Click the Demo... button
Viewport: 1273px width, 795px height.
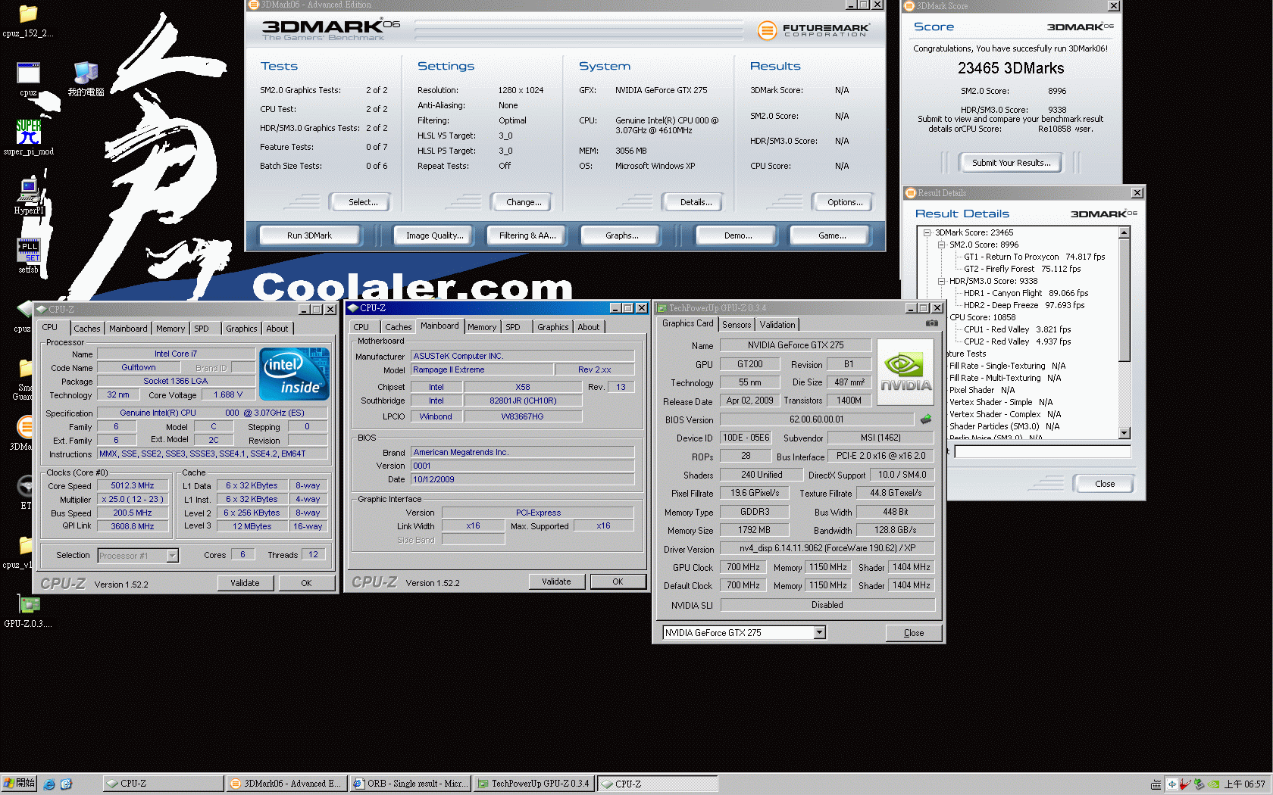point(737,235)
